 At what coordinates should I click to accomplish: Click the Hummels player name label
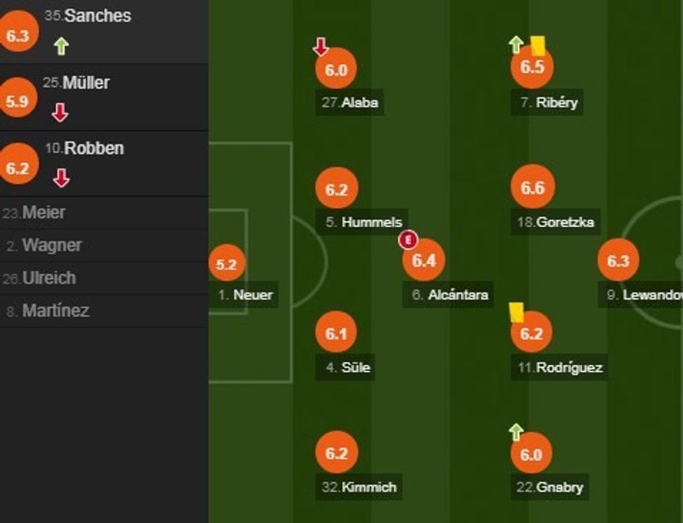click(x=364, y=222)
